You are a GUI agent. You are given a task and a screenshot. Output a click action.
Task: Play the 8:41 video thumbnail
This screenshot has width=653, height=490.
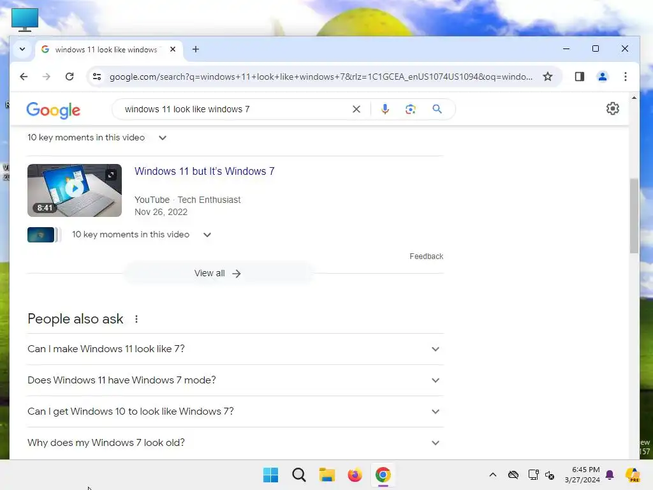tap(75, 190)
